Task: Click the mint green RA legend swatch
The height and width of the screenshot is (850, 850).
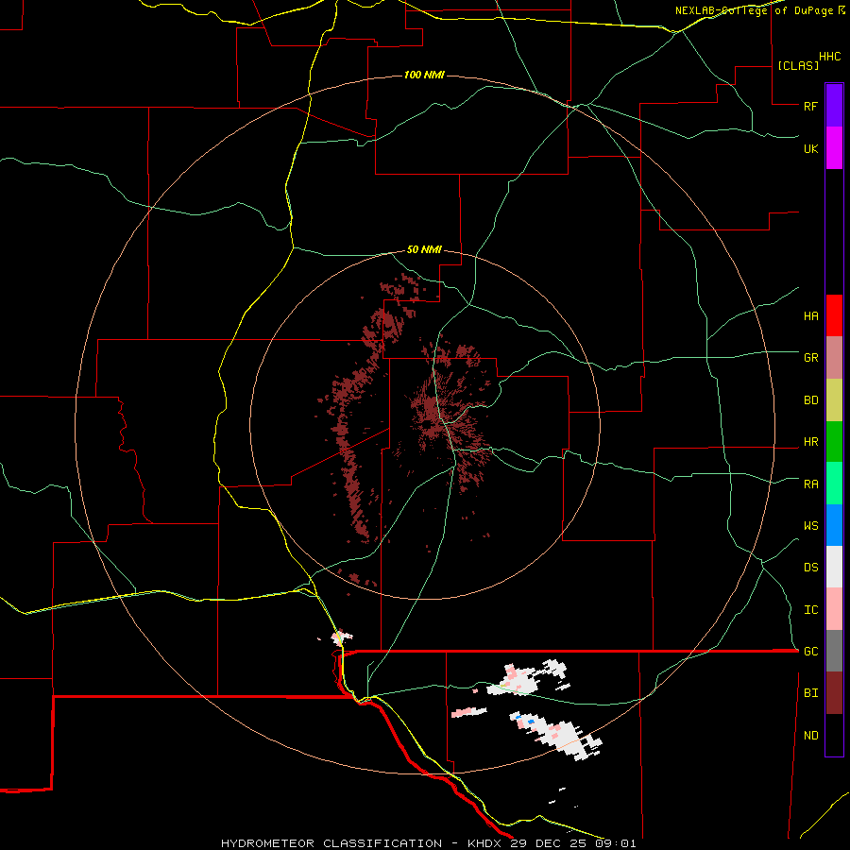Action: (x=834, y=484)
